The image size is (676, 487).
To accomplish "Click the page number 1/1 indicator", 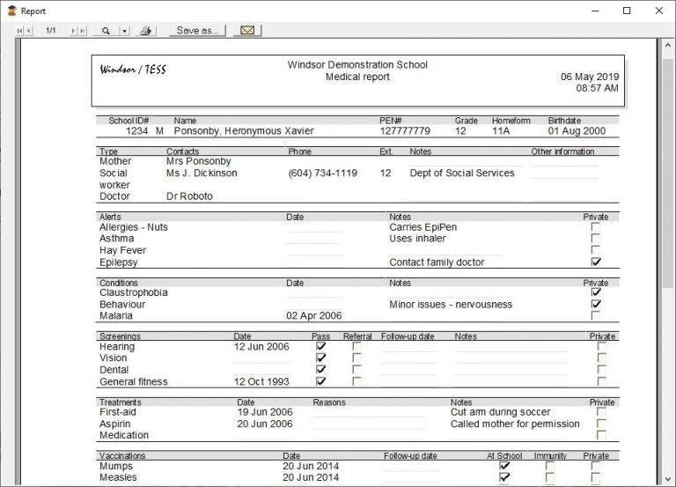I will (51, 31).
